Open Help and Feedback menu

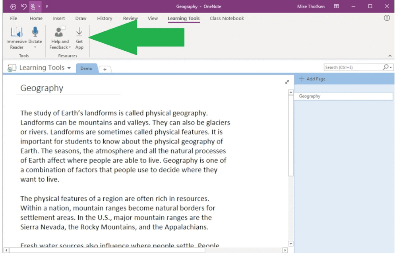click(x=60, y=38)
